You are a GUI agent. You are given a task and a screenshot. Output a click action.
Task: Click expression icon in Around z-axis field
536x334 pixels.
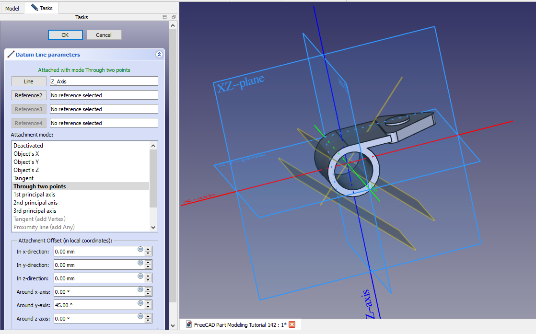[140, 316]
